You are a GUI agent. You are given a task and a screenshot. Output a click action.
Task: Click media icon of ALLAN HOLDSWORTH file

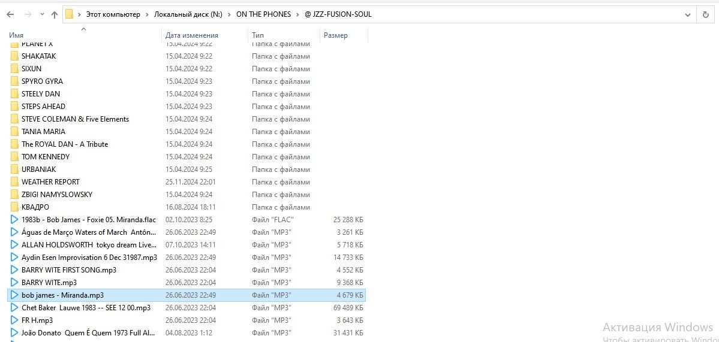click(14, 245)
